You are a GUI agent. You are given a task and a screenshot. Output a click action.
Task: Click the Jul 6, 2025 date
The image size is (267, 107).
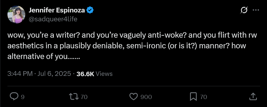point(54,74)
